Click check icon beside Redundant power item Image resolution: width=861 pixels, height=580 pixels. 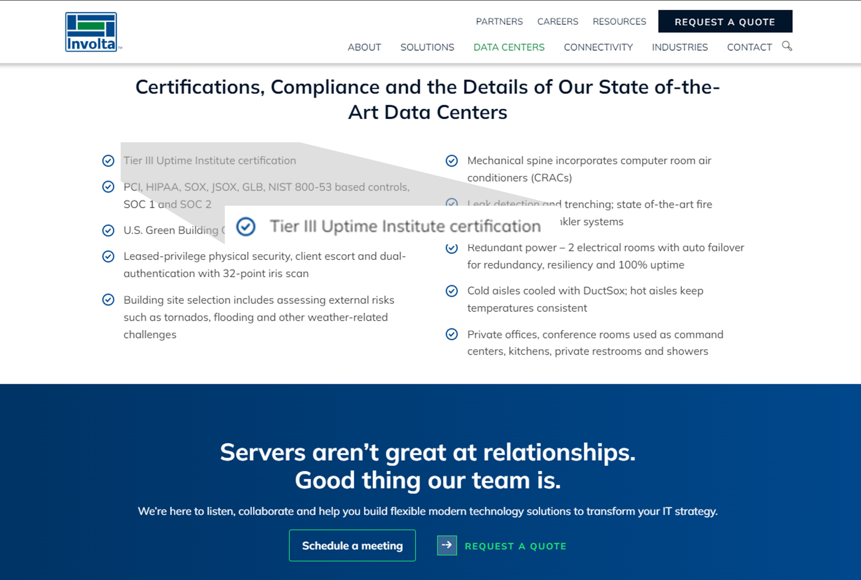[452, 248]
